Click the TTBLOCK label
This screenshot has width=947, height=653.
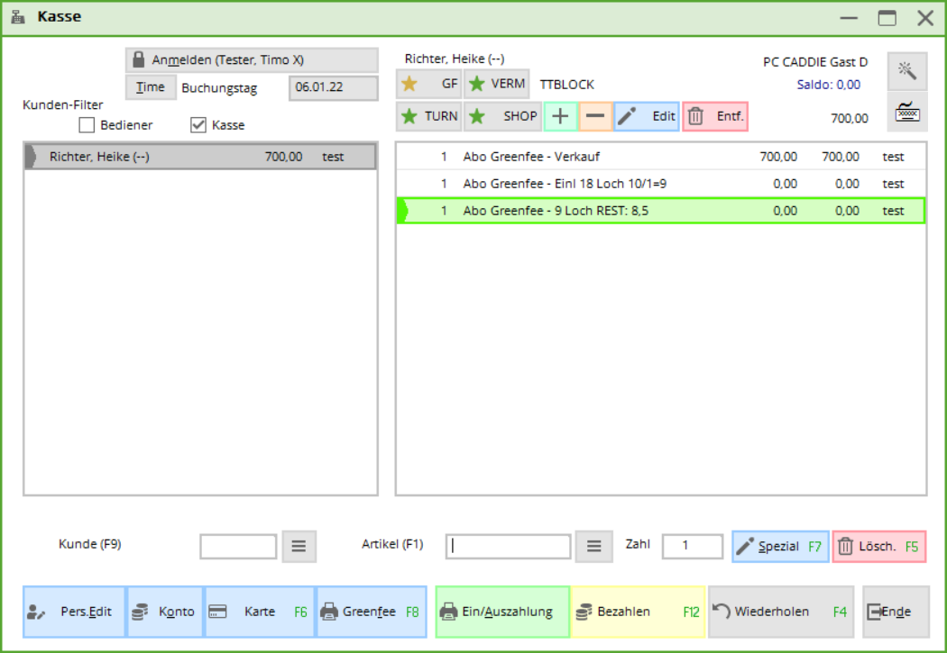(566, 85)
